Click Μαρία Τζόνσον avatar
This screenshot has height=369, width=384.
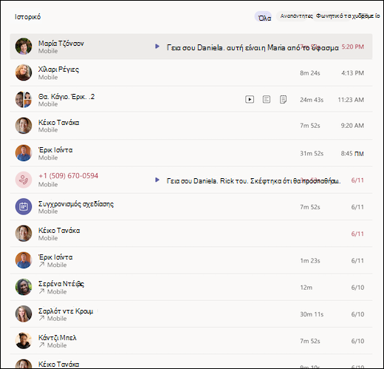click(x=24, y=46)
